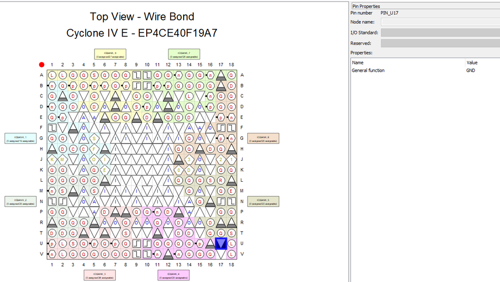Select the General function property row
This screenshot has height=282, width=500.
(425, 70)
